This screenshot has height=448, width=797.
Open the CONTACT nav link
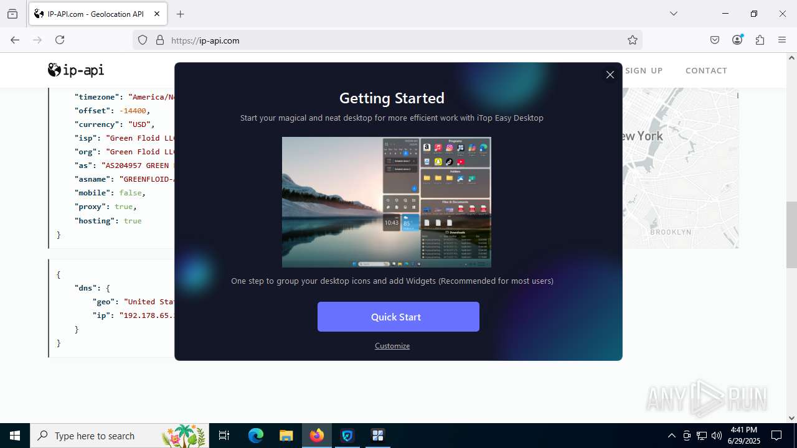click(x=706, y=70)
